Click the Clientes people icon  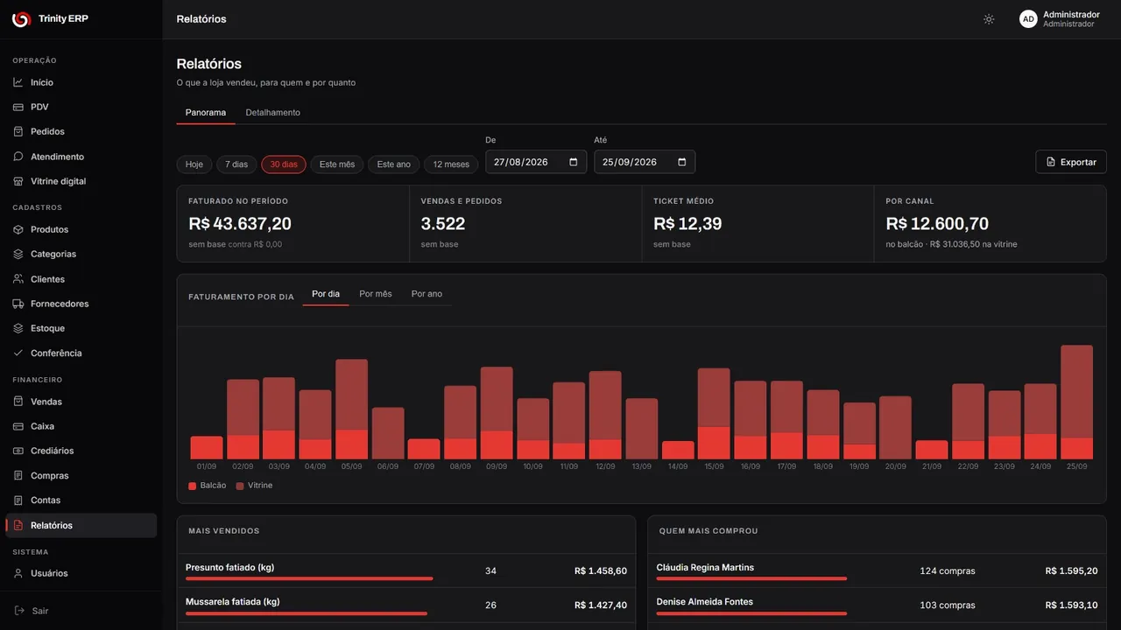pyautogui.click(x=18, y=279)
